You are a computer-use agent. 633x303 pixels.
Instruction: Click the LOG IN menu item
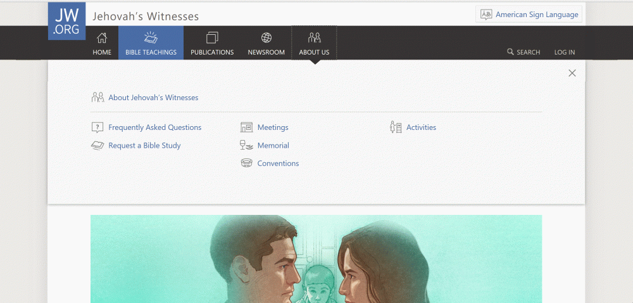(x=565, y=52)
